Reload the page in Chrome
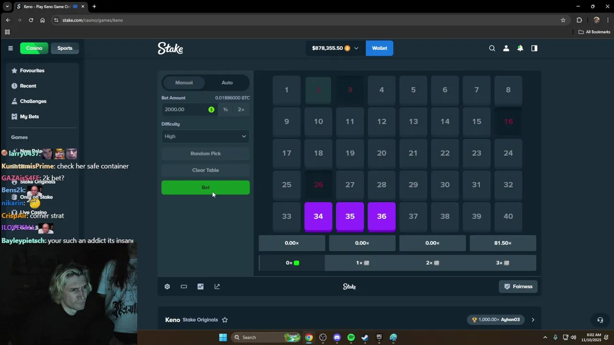614x345 pixels. point(31,20)
